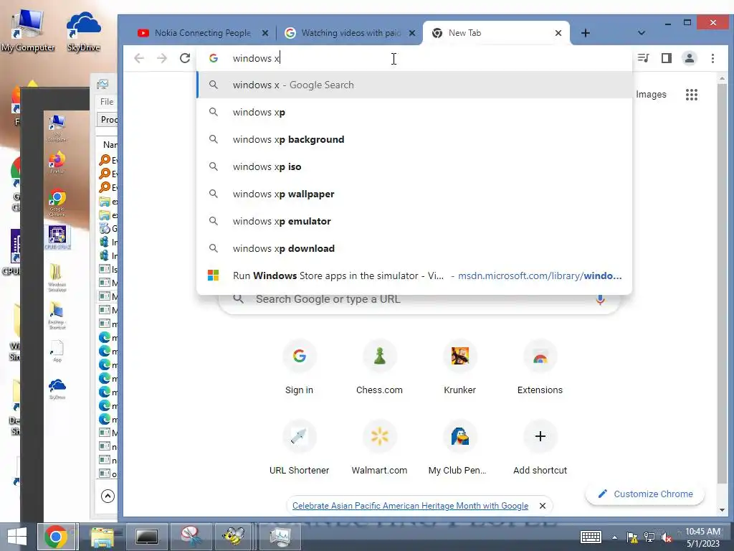Image resolution: width=734 pixels, height=551 pixels.
Task: Open tab search dropdown arrow
Action: (x=642, y=33)
